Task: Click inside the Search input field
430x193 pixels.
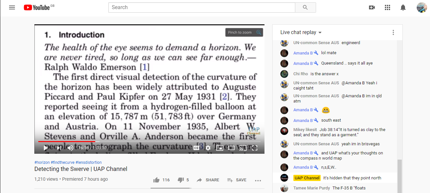Action: 201,7
